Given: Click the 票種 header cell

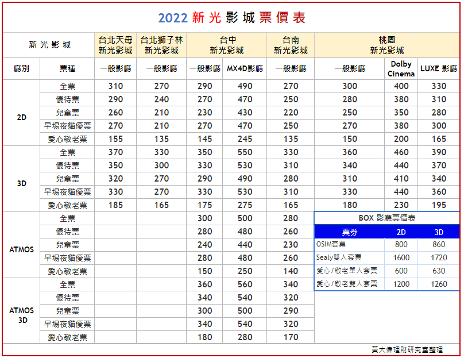Looking at the screenshot, I should [x=67, y=69].
